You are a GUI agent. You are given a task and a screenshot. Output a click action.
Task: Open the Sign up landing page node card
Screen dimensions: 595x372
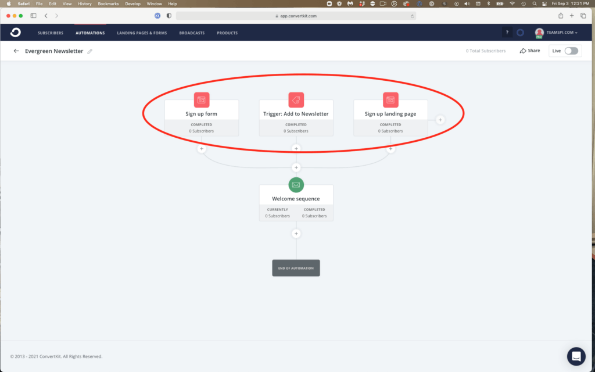(390, 118)
